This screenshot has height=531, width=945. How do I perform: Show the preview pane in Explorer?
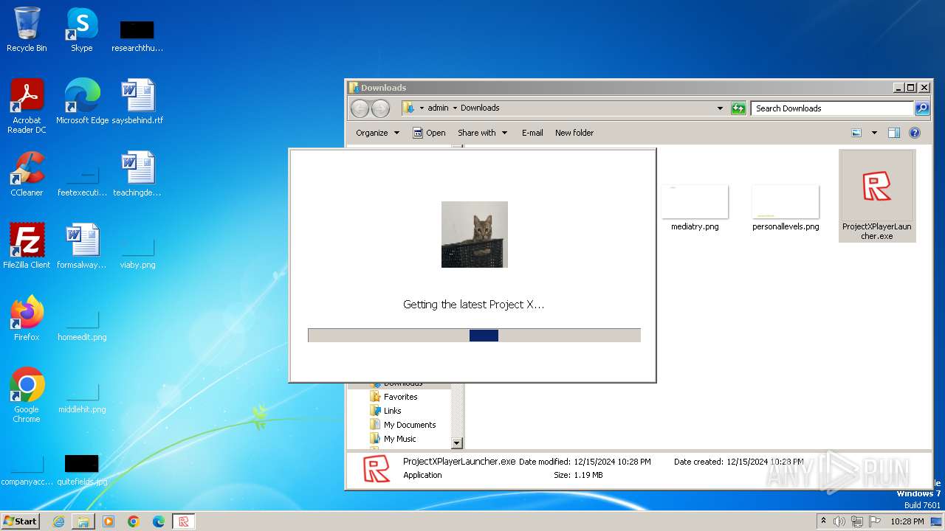click(x=894, y=133)
